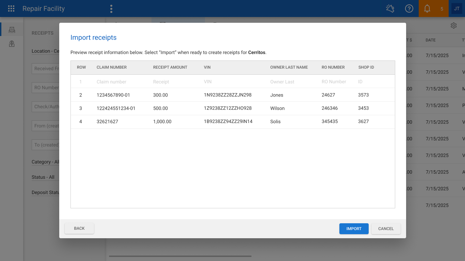
Task: Click shop ID 3573
Action: point(364,95)
